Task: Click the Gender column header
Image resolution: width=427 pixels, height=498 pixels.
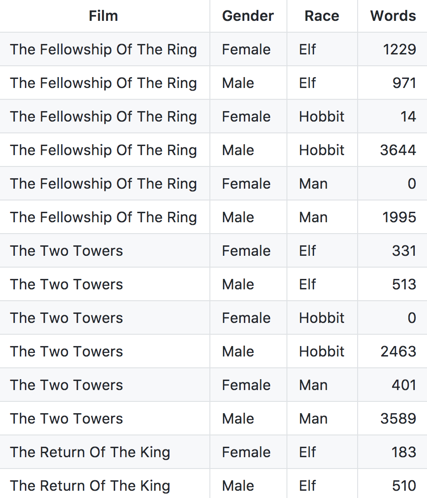Action: click(x=248, y=16)
